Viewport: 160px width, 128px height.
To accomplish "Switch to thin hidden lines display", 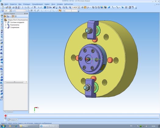I will pos(99,7).
